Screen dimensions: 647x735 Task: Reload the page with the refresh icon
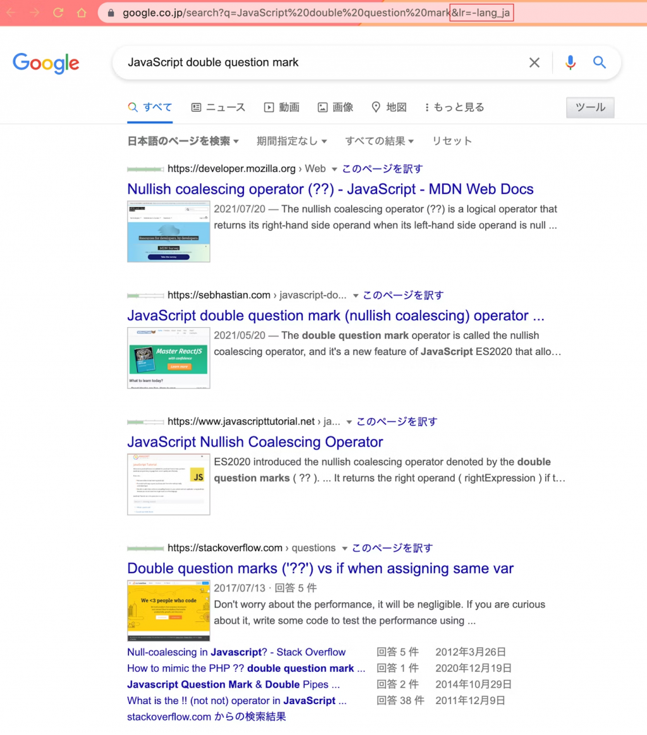point(58,13)
